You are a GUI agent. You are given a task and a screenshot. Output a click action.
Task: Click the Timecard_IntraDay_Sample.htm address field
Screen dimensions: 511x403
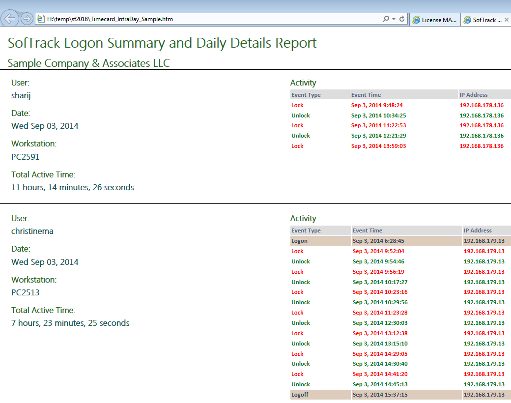coord(197,19)
